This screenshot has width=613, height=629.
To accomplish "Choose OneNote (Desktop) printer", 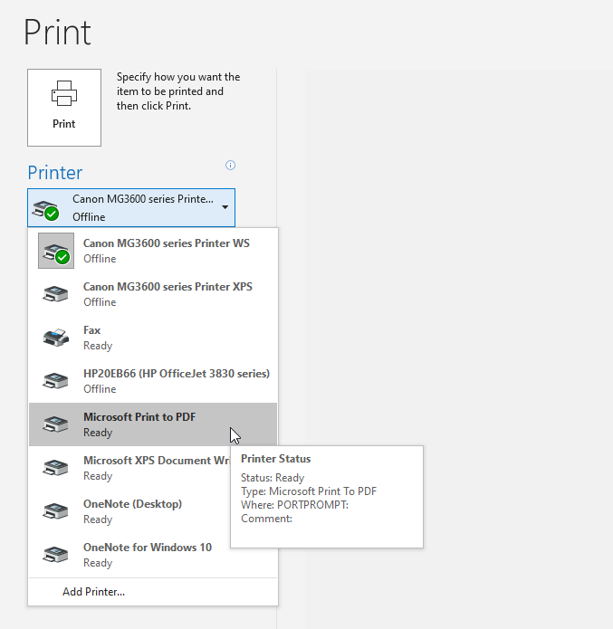I will [129, 511].
